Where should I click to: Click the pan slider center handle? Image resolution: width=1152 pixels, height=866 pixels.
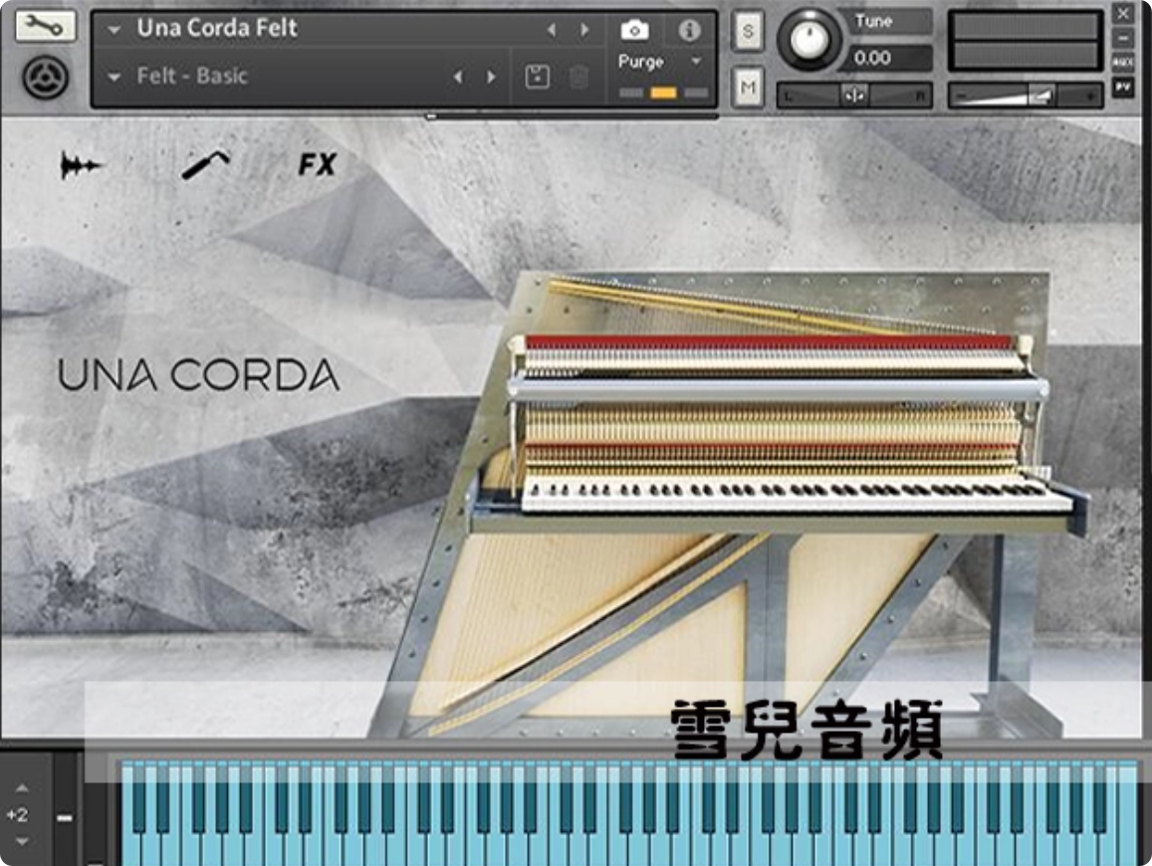pyautogui.click(x=853, y=96)
